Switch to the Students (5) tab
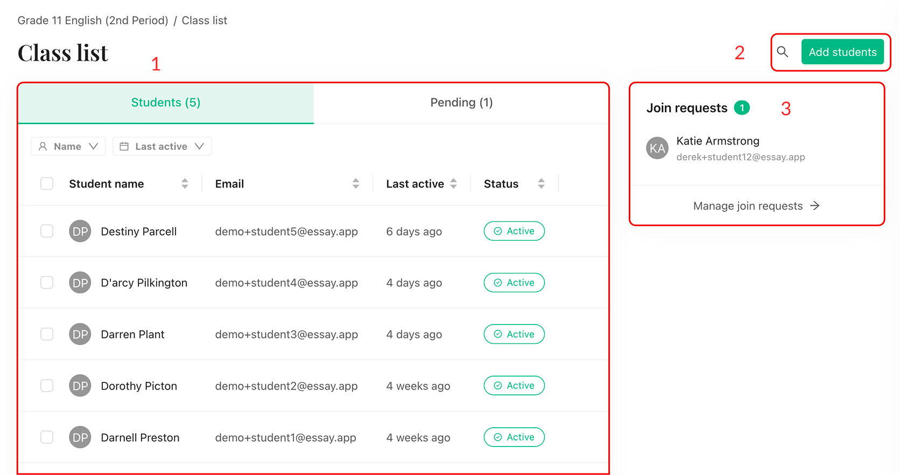 166,103
